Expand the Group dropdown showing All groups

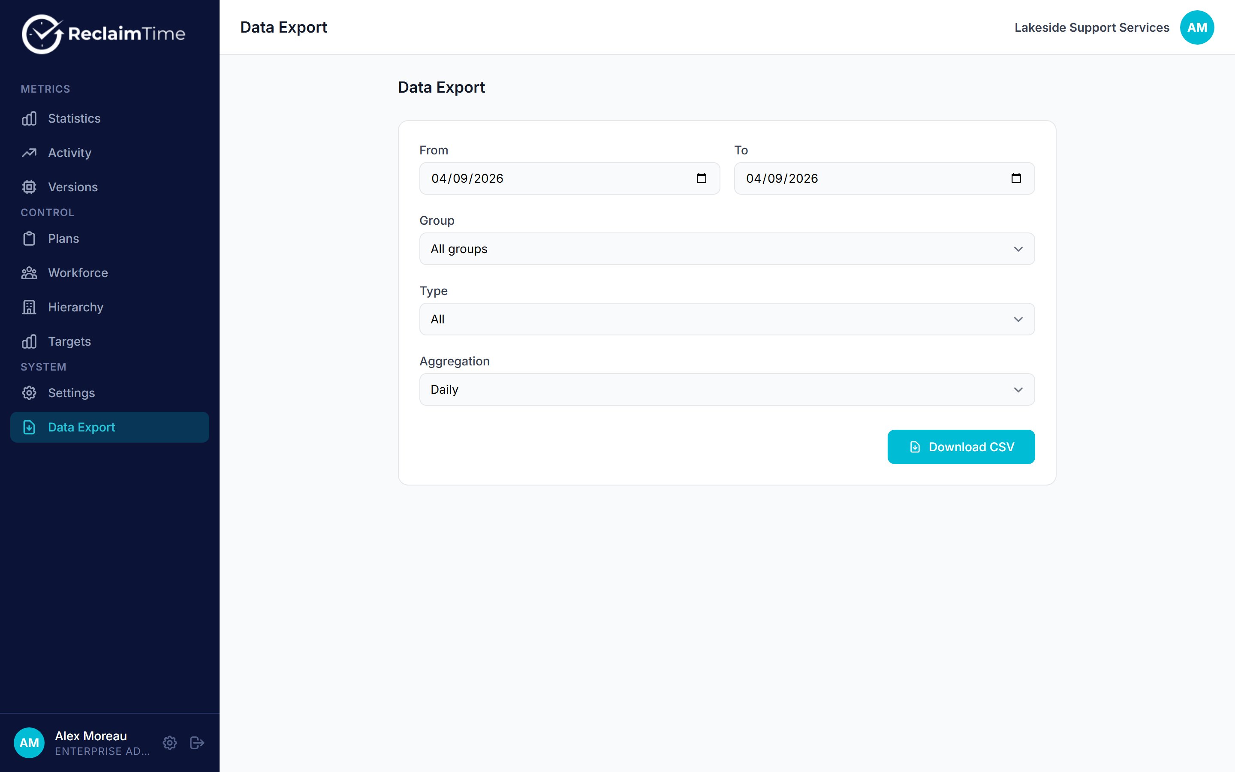[x=727, y=249]
